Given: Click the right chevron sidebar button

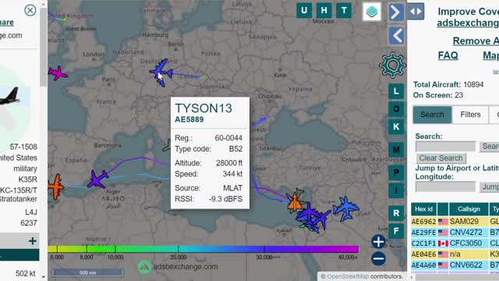Looking at the screenshot, I should point(396,12).
